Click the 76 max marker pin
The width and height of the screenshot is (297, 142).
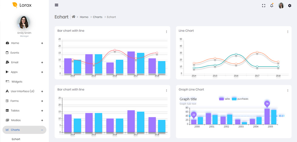click(x=267, y=104)
